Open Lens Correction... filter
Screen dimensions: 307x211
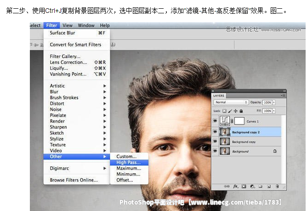tap(77, 63)
